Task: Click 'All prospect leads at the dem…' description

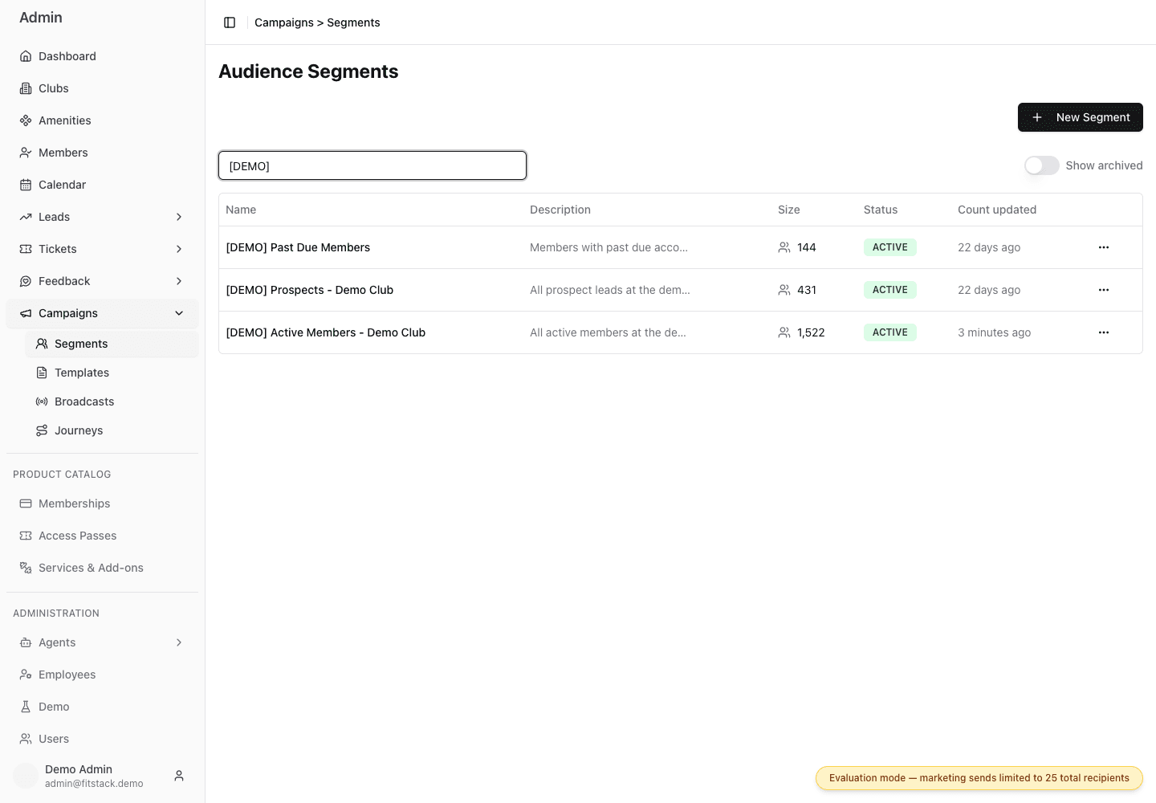Action: [610, 290]
